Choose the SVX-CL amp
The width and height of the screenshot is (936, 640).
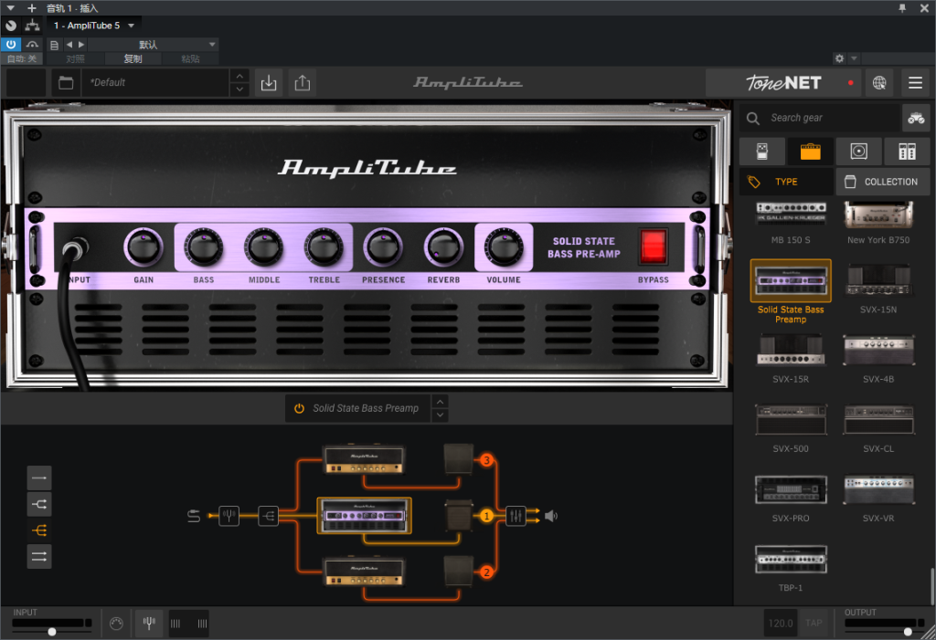[878, 427]
